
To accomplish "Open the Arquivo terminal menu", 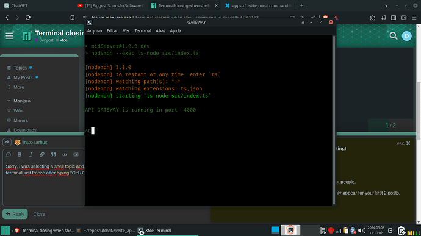I will [95, 31].
